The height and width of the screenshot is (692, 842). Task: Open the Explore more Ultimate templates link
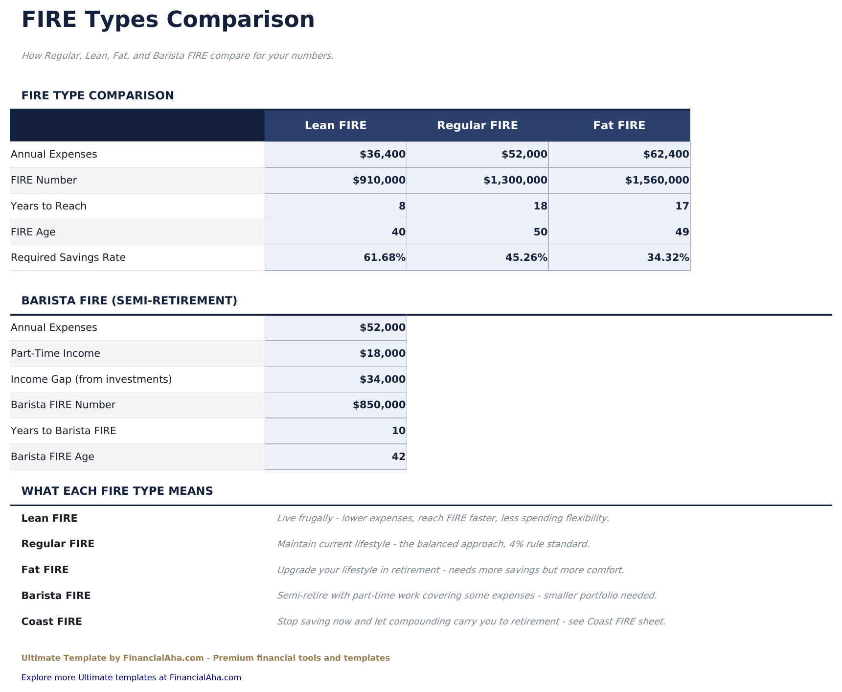pos(131,677)
